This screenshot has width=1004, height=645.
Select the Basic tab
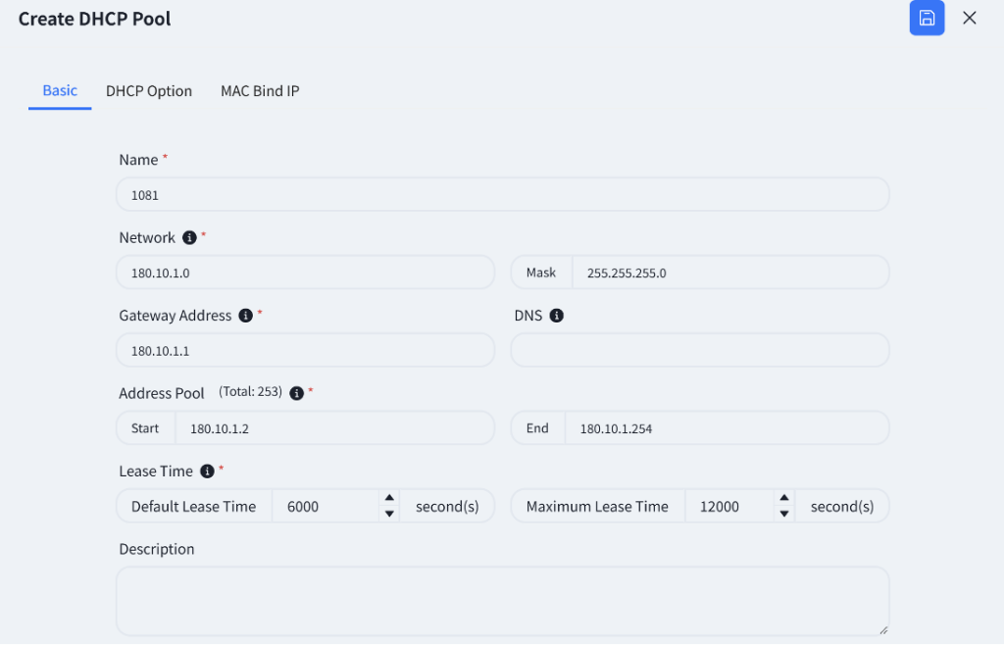[x=60, y=90]
